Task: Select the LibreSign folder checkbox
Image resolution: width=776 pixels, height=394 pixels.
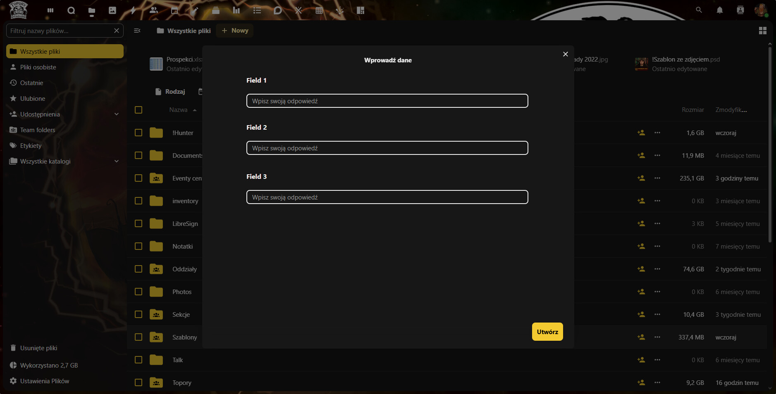Action: click(x=138, y=223)
